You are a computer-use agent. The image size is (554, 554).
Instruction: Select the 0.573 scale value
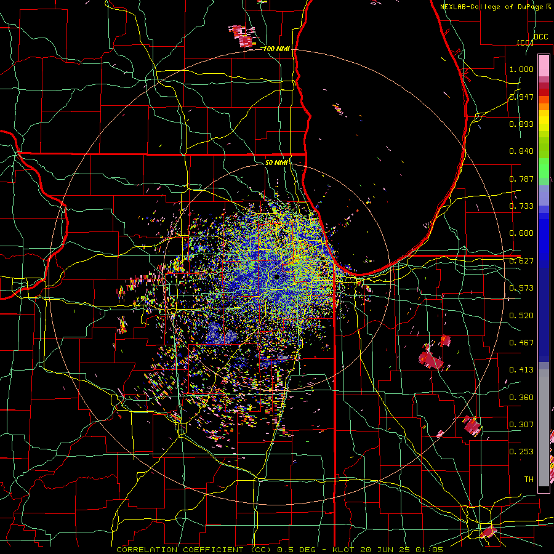point(521,288)
